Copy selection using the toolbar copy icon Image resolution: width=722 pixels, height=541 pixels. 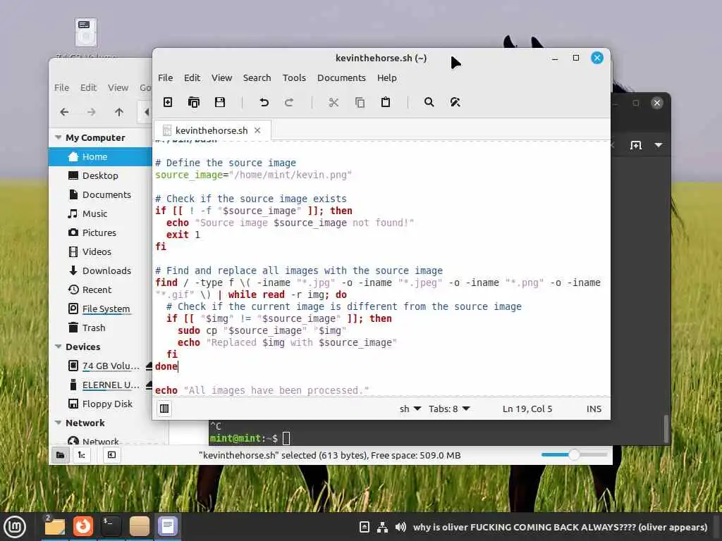[360, 102]
